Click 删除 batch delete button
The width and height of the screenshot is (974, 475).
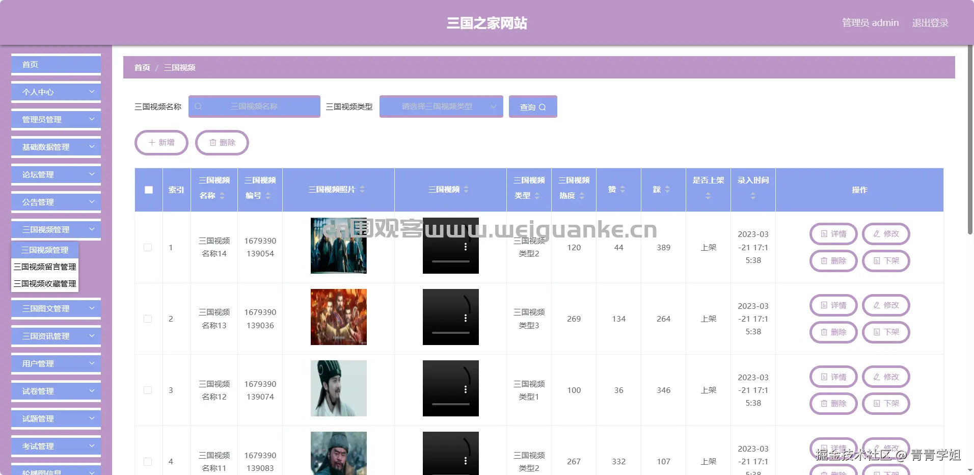tap(222, 142)
